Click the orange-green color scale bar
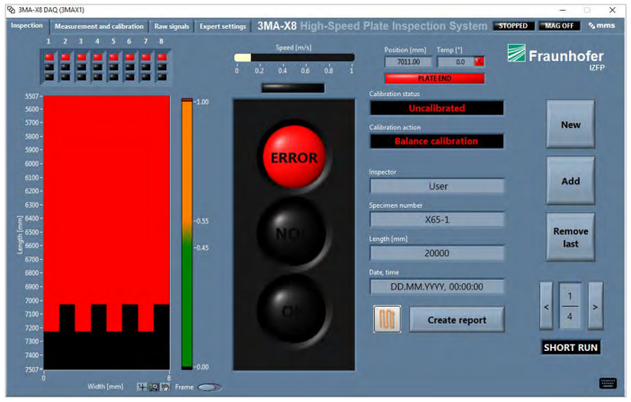631x402 pixels. [187, 234]
